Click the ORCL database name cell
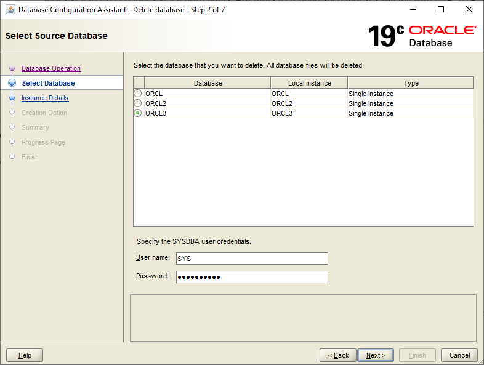The height and width of the screenshot is (365, 484). (208, 94)
